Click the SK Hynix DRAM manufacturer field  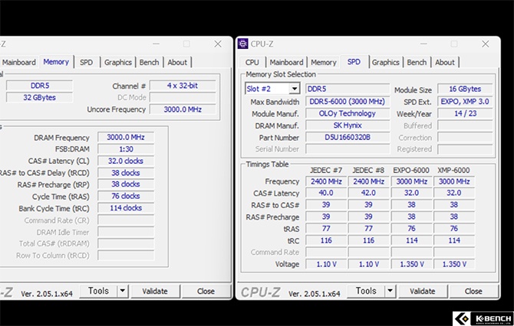tap(348, 126)
